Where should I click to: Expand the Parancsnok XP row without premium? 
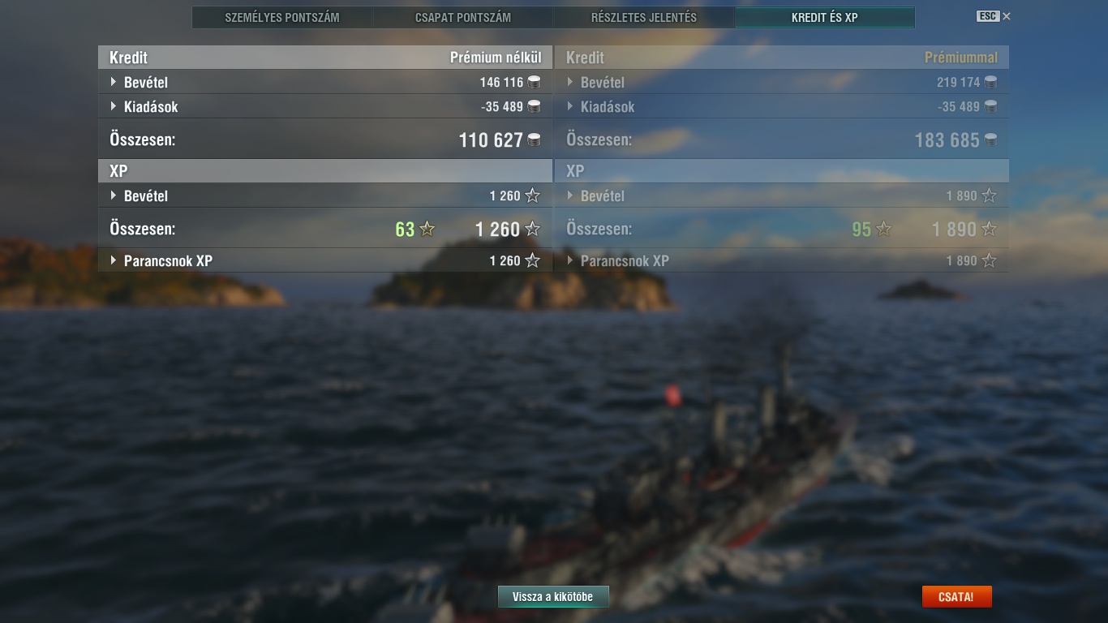point(325,260)
